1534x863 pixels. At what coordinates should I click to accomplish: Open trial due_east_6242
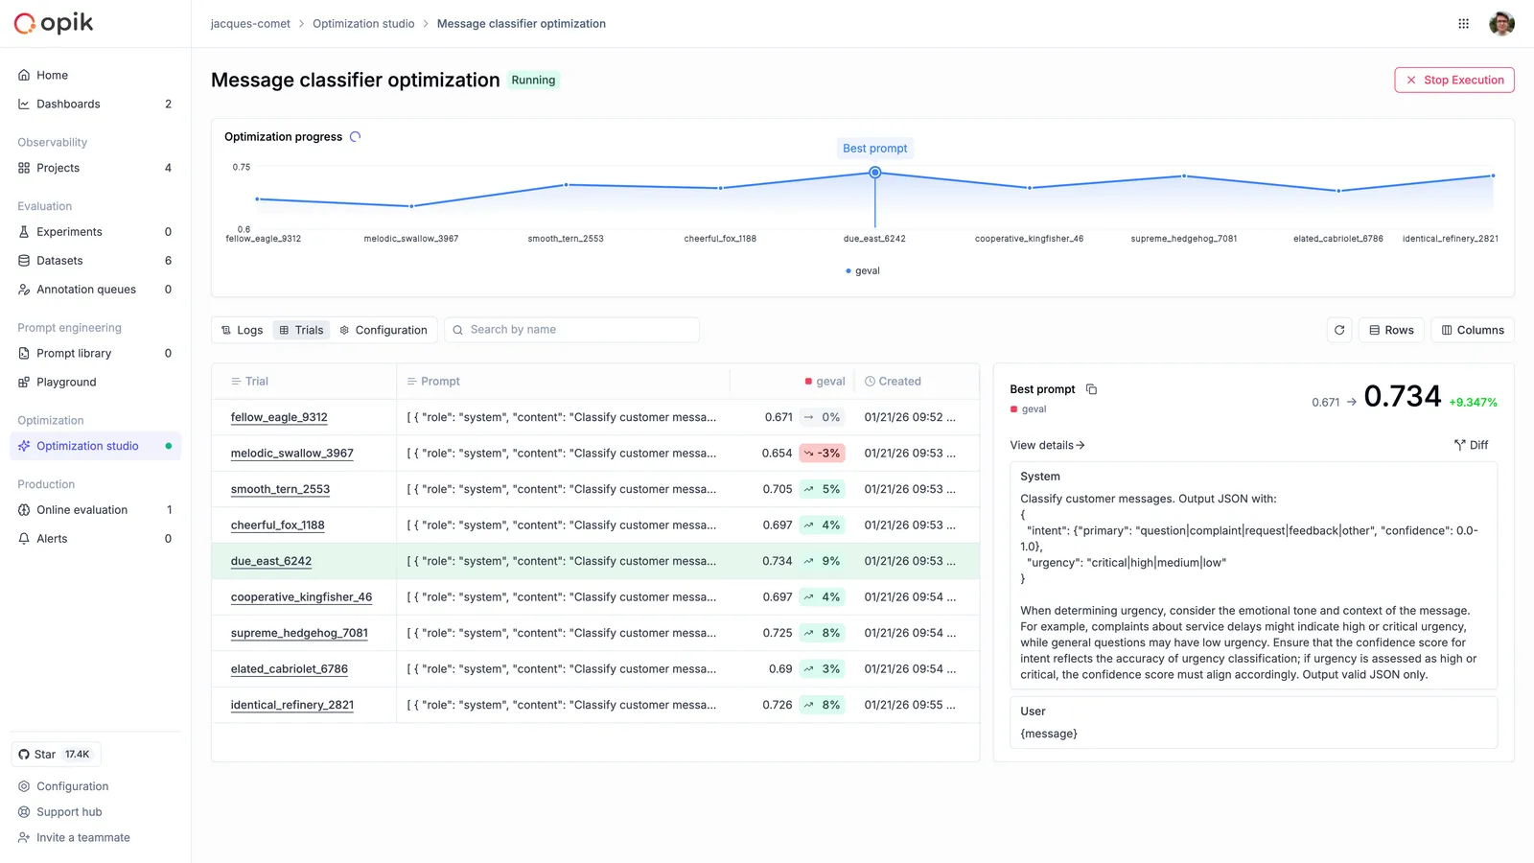270,561
